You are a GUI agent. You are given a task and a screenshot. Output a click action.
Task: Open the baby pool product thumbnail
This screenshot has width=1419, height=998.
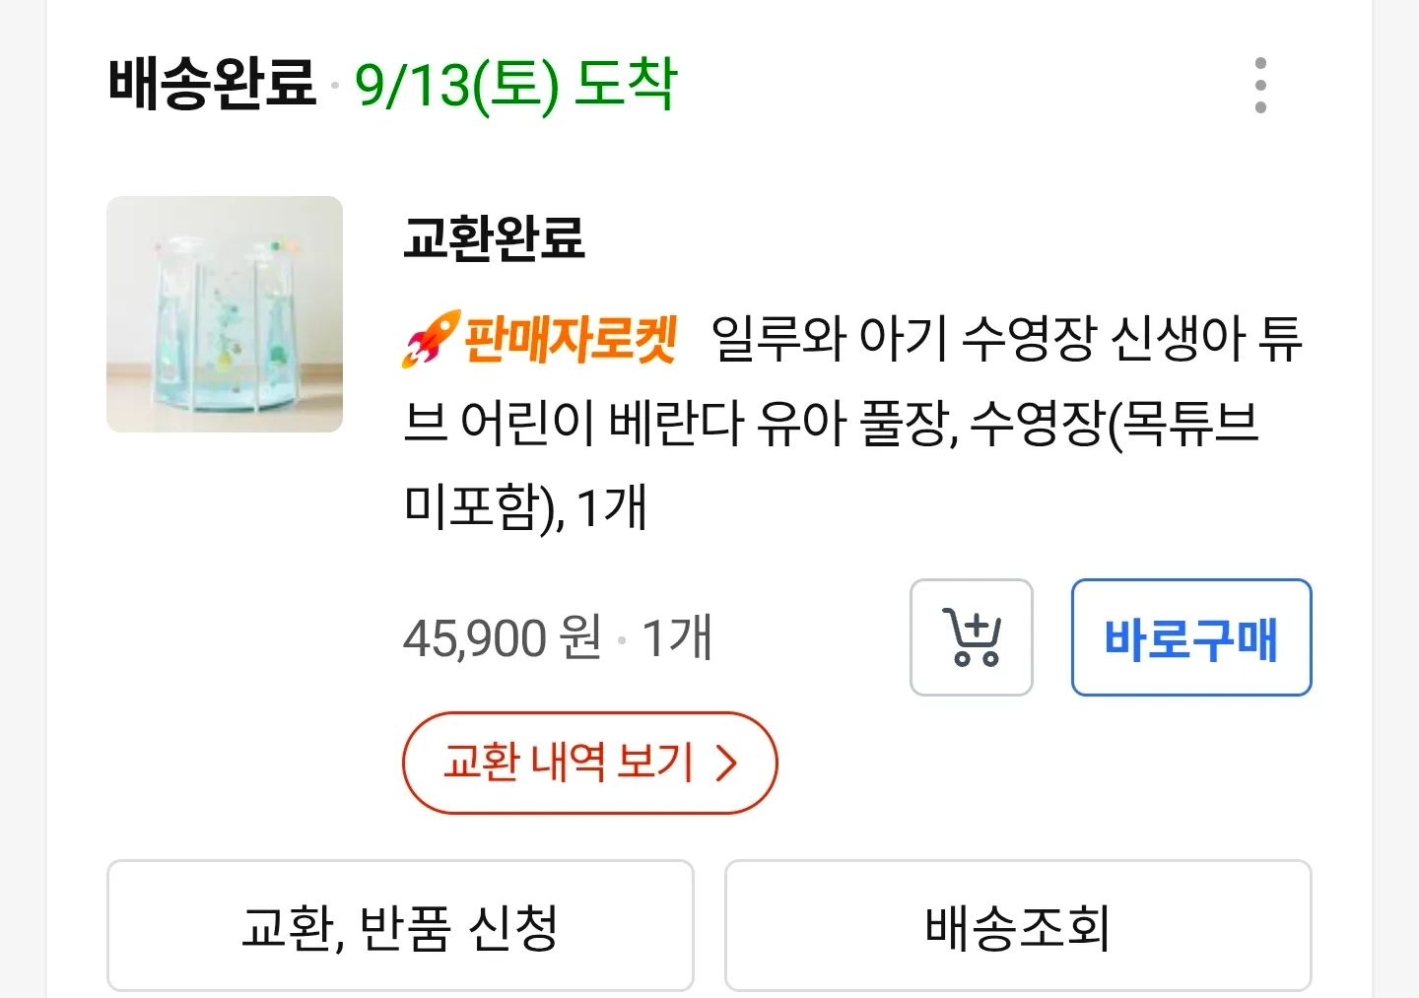tap(225, 314)
